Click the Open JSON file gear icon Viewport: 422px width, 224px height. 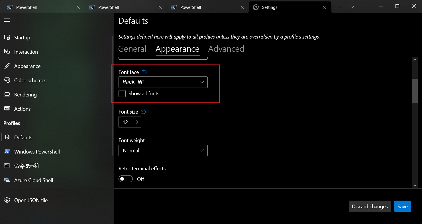(x=7, y=200)
